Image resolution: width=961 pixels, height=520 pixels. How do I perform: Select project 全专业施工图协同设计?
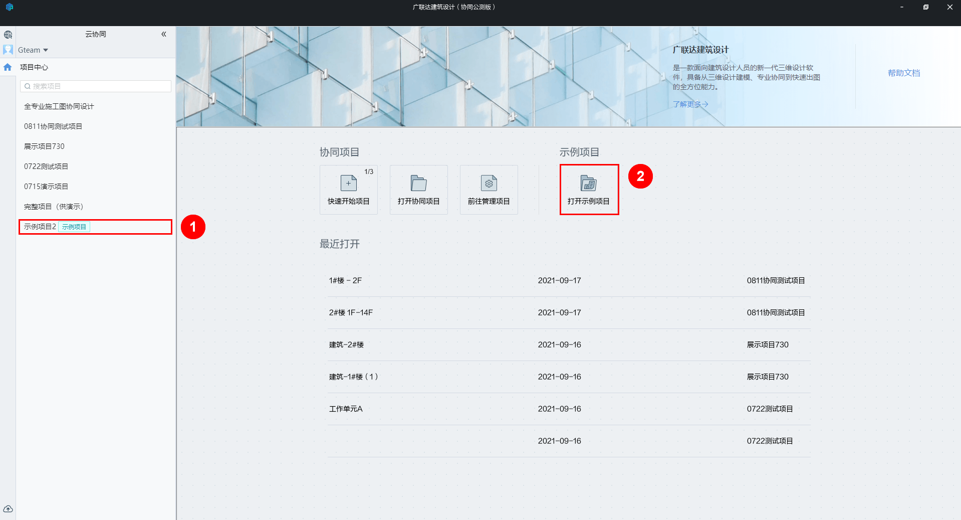tap(59, 106)
